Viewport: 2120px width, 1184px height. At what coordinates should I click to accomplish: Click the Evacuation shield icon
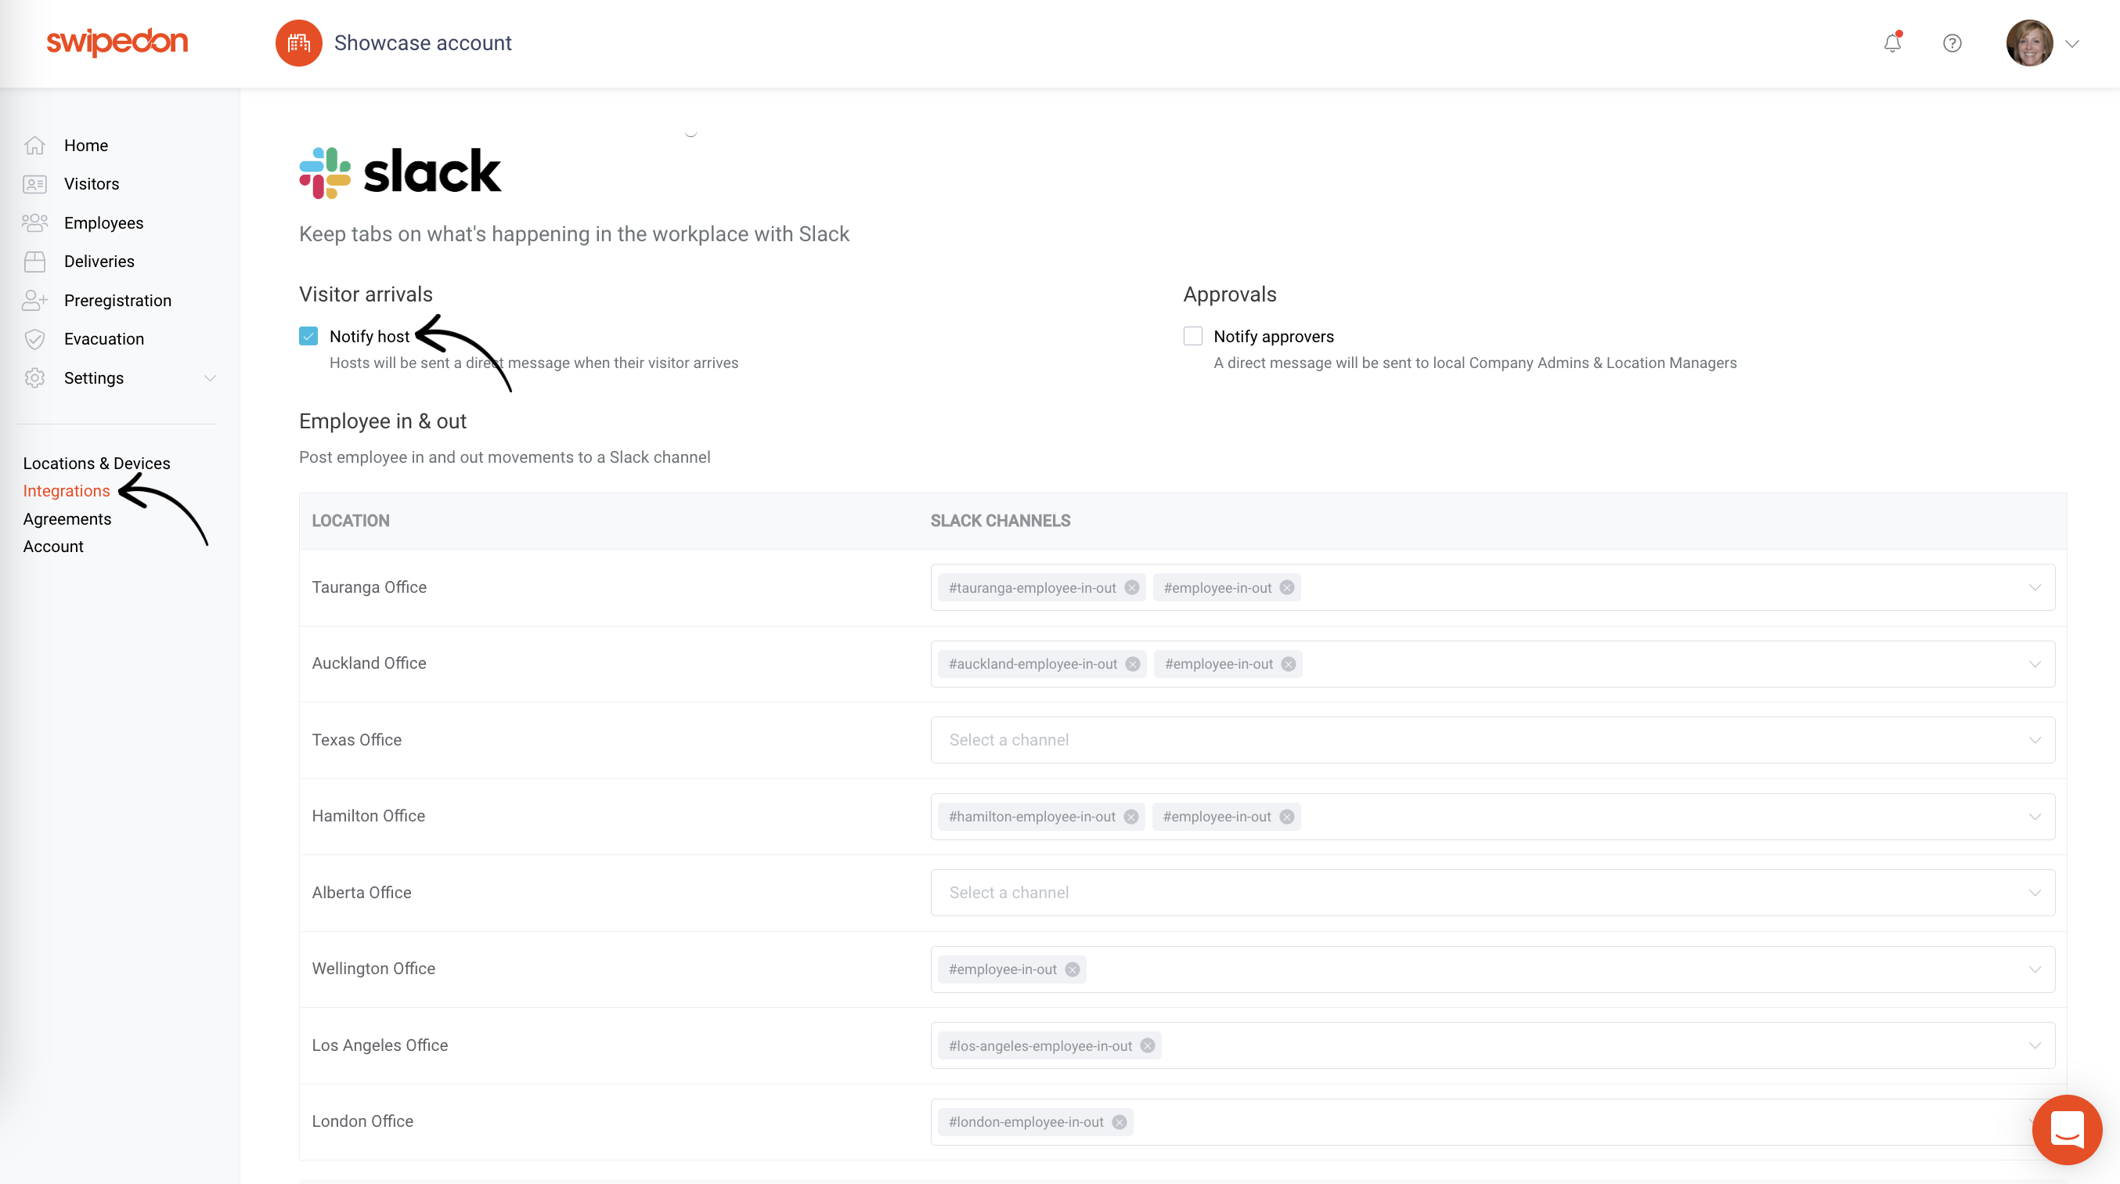34,338
